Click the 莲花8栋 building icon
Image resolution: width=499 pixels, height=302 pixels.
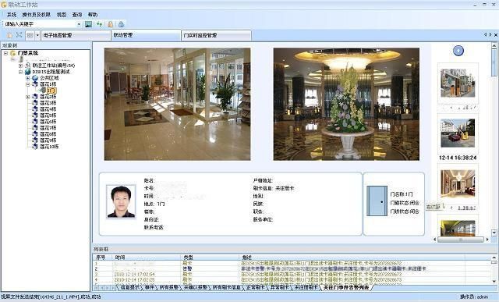[35, 134]
